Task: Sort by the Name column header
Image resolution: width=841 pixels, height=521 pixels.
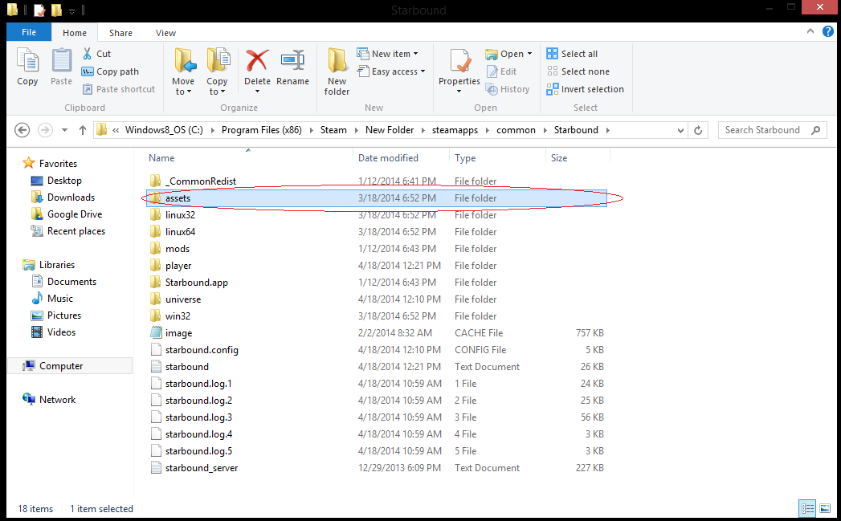Action: click(161, 158)
